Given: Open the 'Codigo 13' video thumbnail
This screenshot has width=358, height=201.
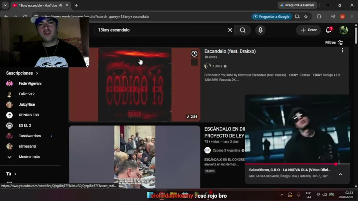Looking at the screenshot, I should coord(135,85).
